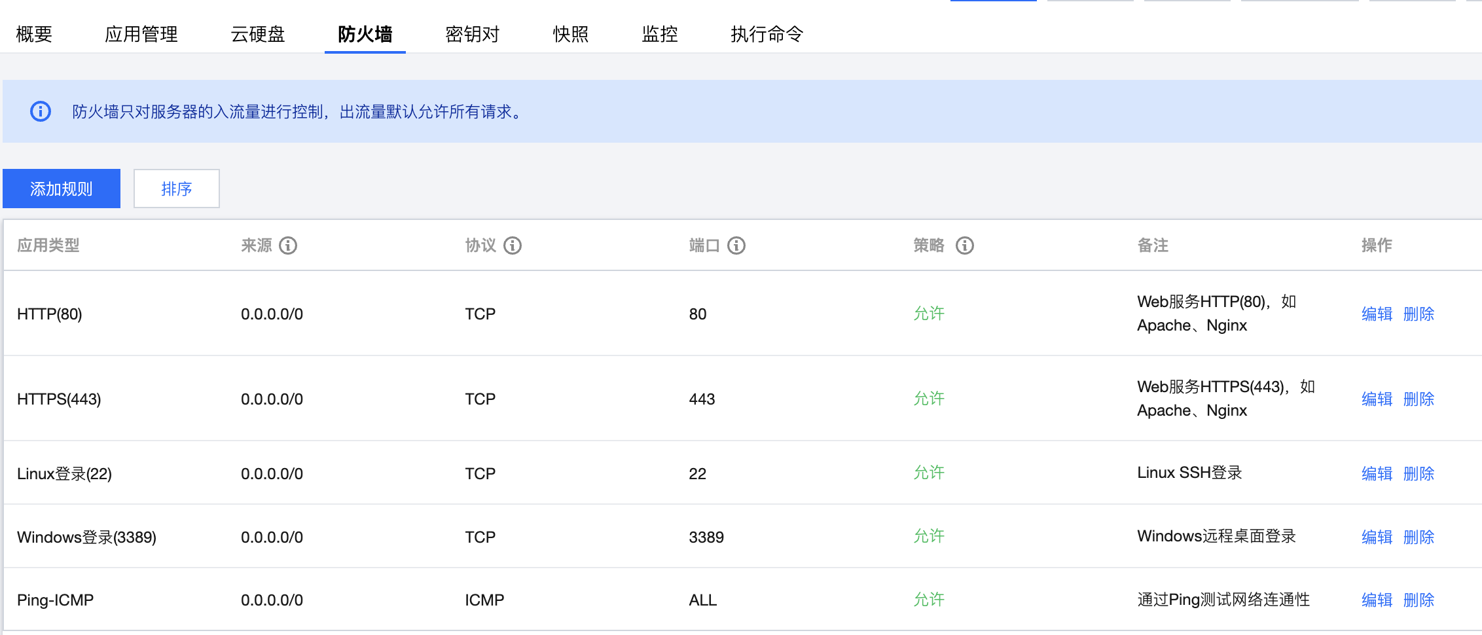Click the info icon next to 端口
The image size is (1482, 635).
tap(736, 245)
